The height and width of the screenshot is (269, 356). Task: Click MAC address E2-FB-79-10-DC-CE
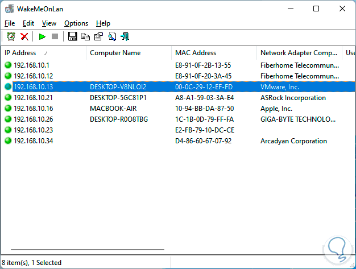(x=205, y=130)
